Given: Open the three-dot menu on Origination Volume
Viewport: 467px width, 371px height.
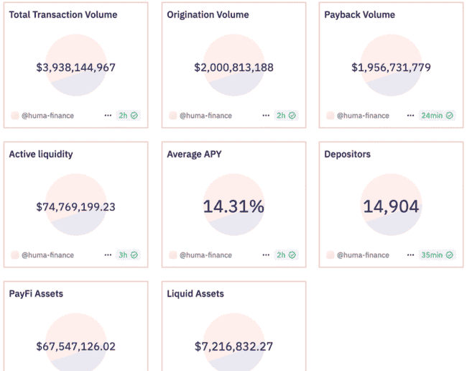Looking at the screenshot, I should (266, 115).
